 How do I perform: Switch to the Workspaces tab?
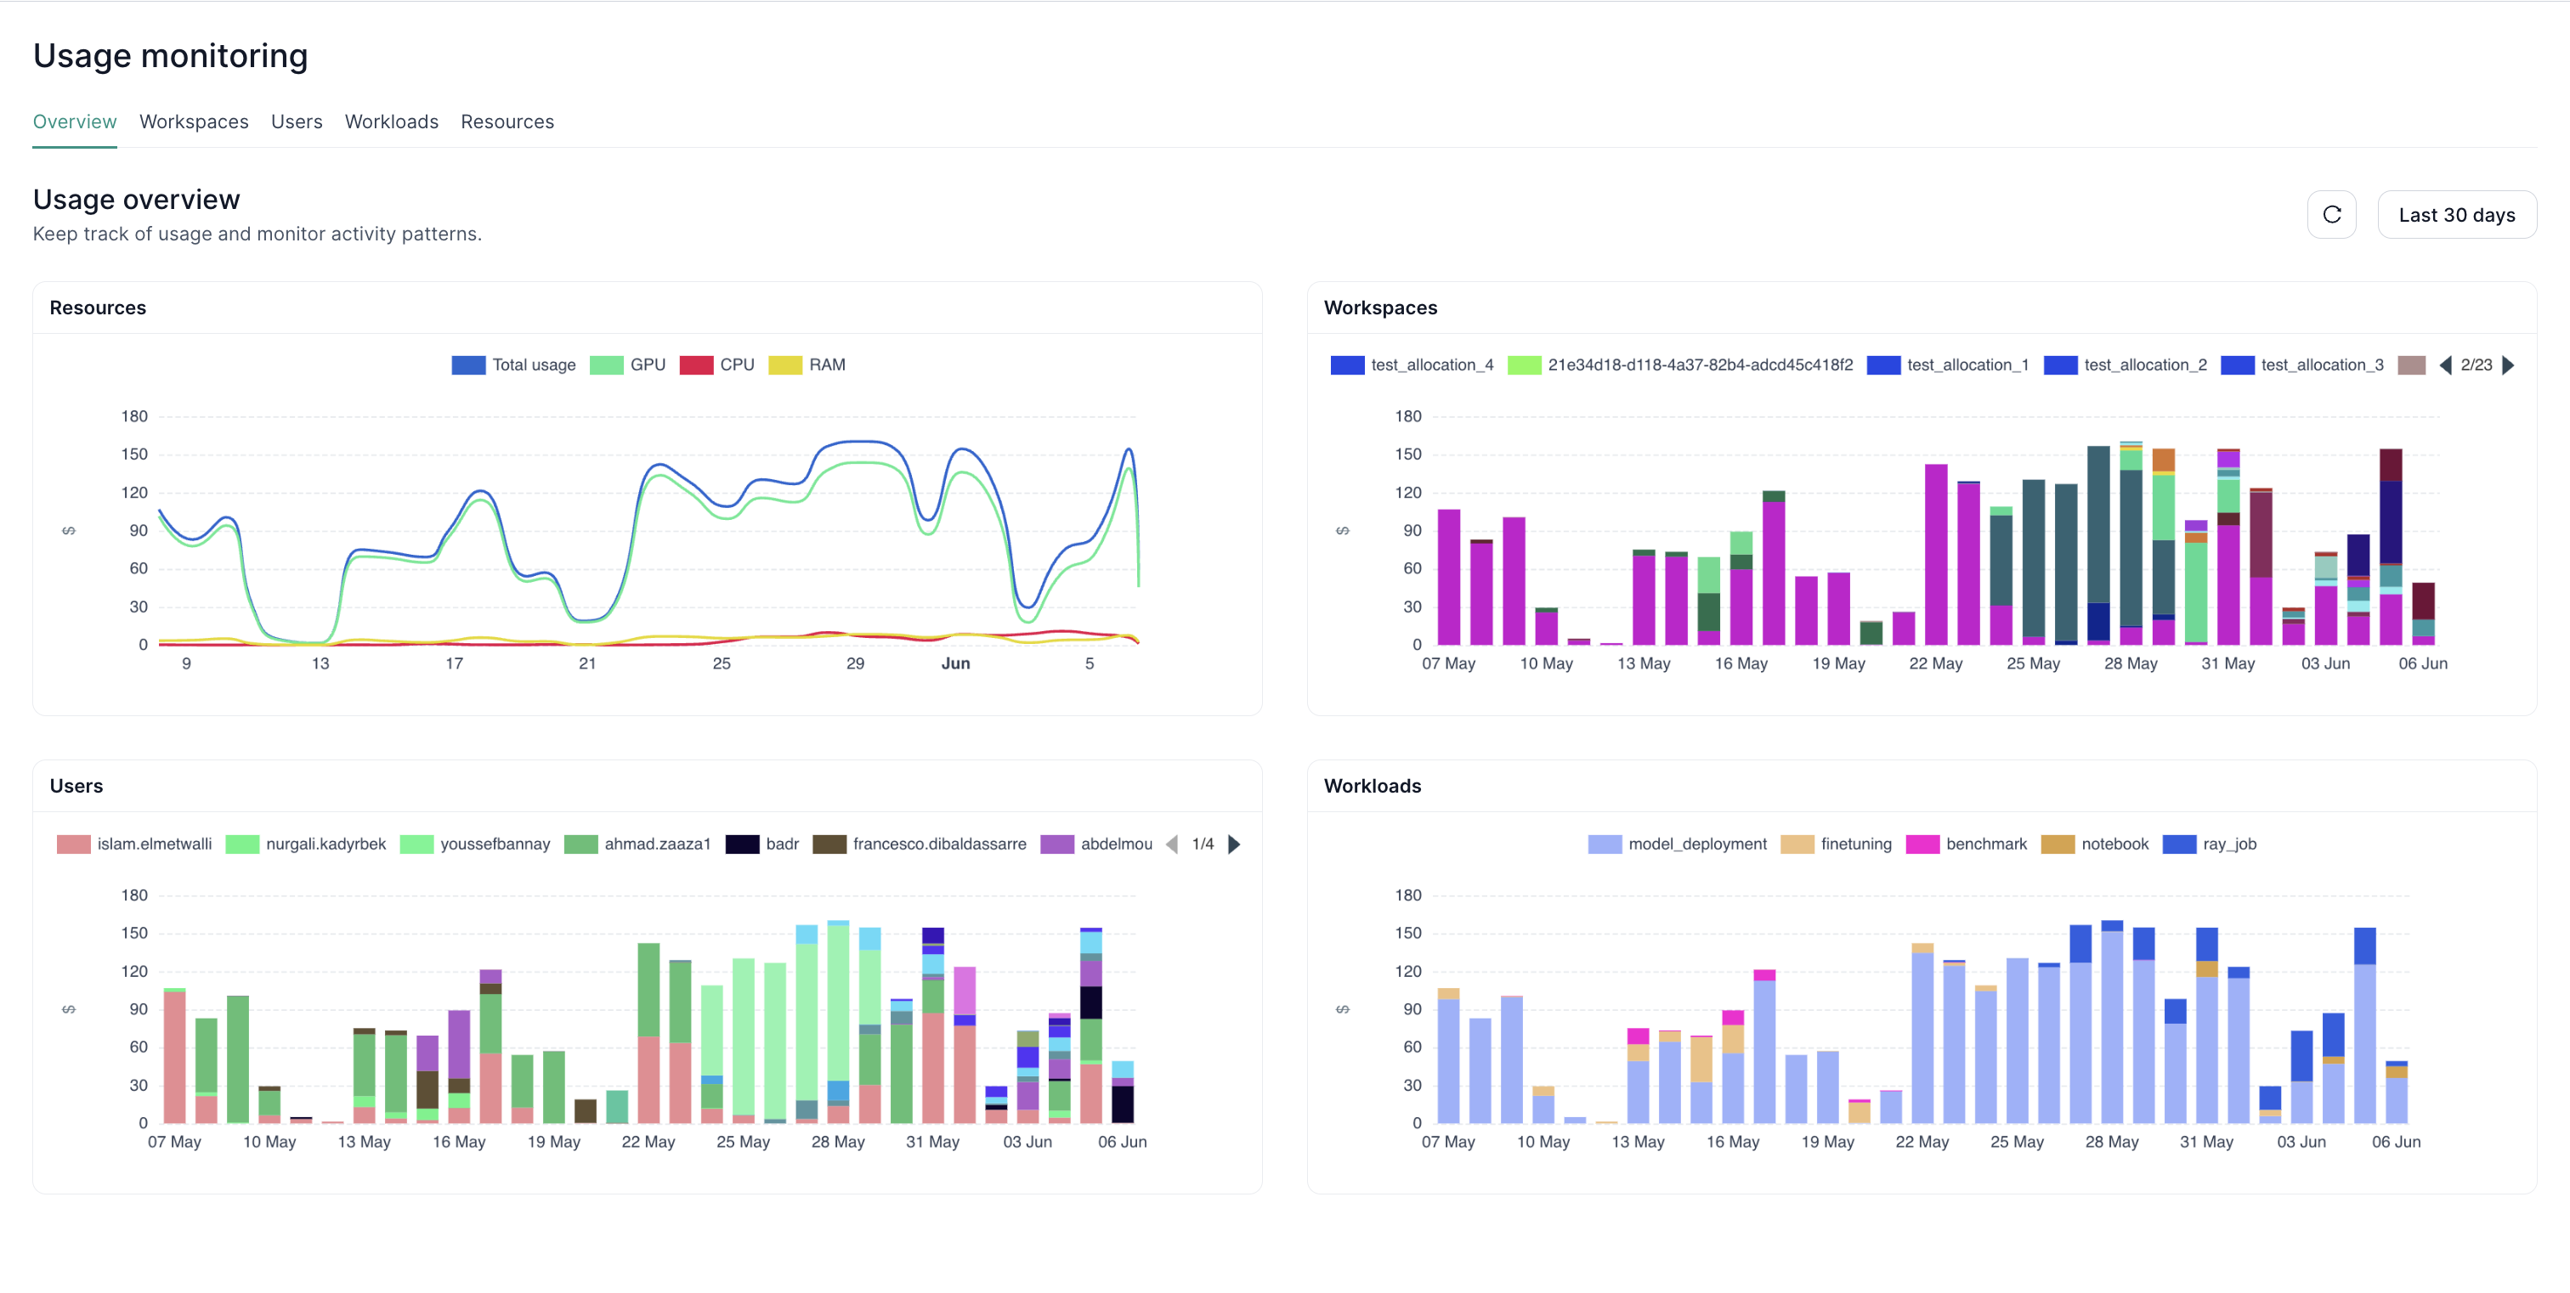194,121
